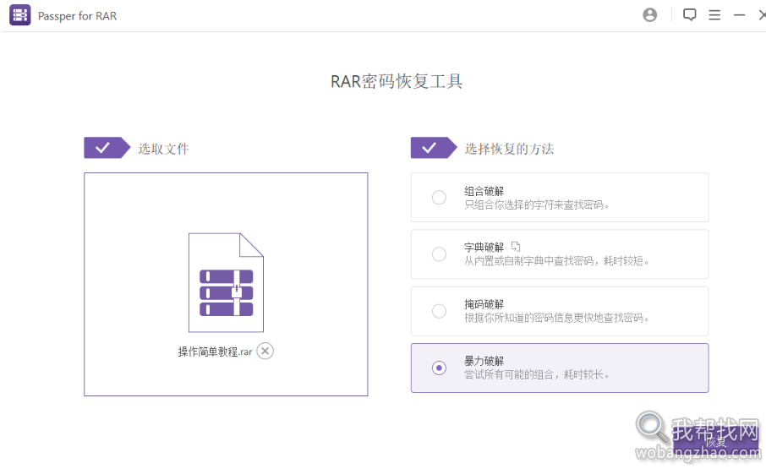Click the RAR密码恢复工具 heading
This screenshot has width=766, height=469.
[x=397, y=81]
